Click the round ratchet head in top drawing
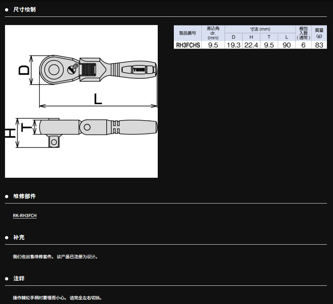Screen dimensions: 333x304 click(54, 69)
